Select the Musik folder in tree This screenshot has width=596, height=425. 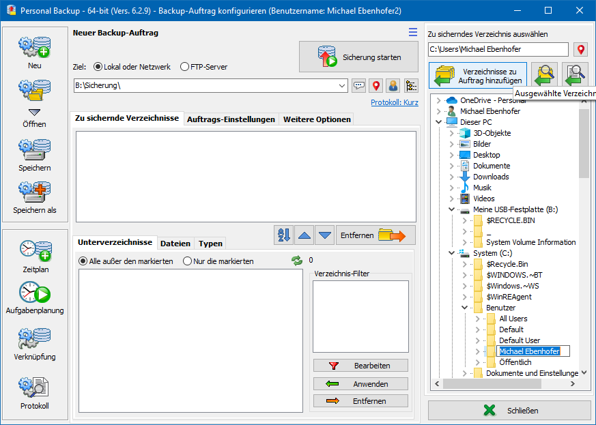pyautogui.click(x=482, y=188)
